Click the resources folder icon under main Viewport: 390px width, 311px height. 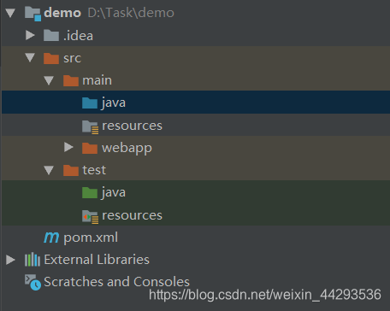91,126
